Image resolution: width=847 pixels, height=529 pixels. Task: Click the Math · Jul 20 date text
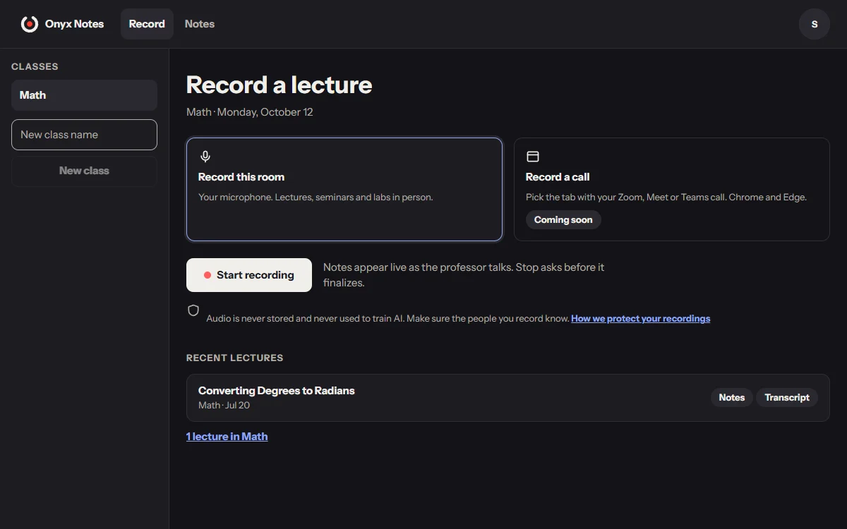(x=224, y=406)
